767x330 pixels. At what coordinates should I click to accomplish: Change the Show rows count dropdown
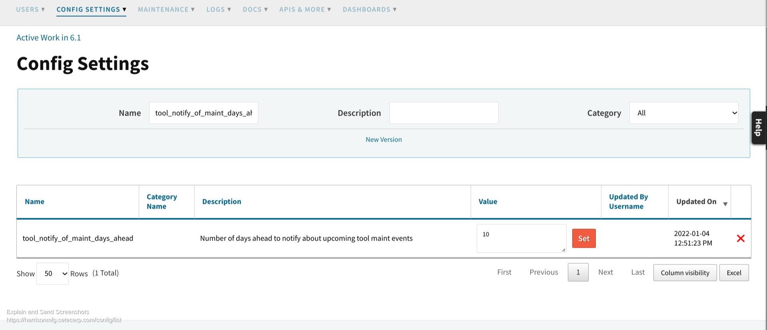click(x=52, y=274)
